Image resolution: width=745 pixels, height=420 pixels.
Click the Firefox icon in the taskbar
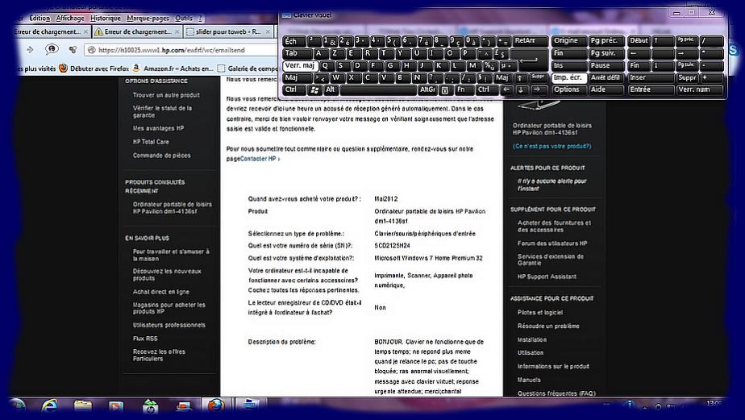coord(215,405)
